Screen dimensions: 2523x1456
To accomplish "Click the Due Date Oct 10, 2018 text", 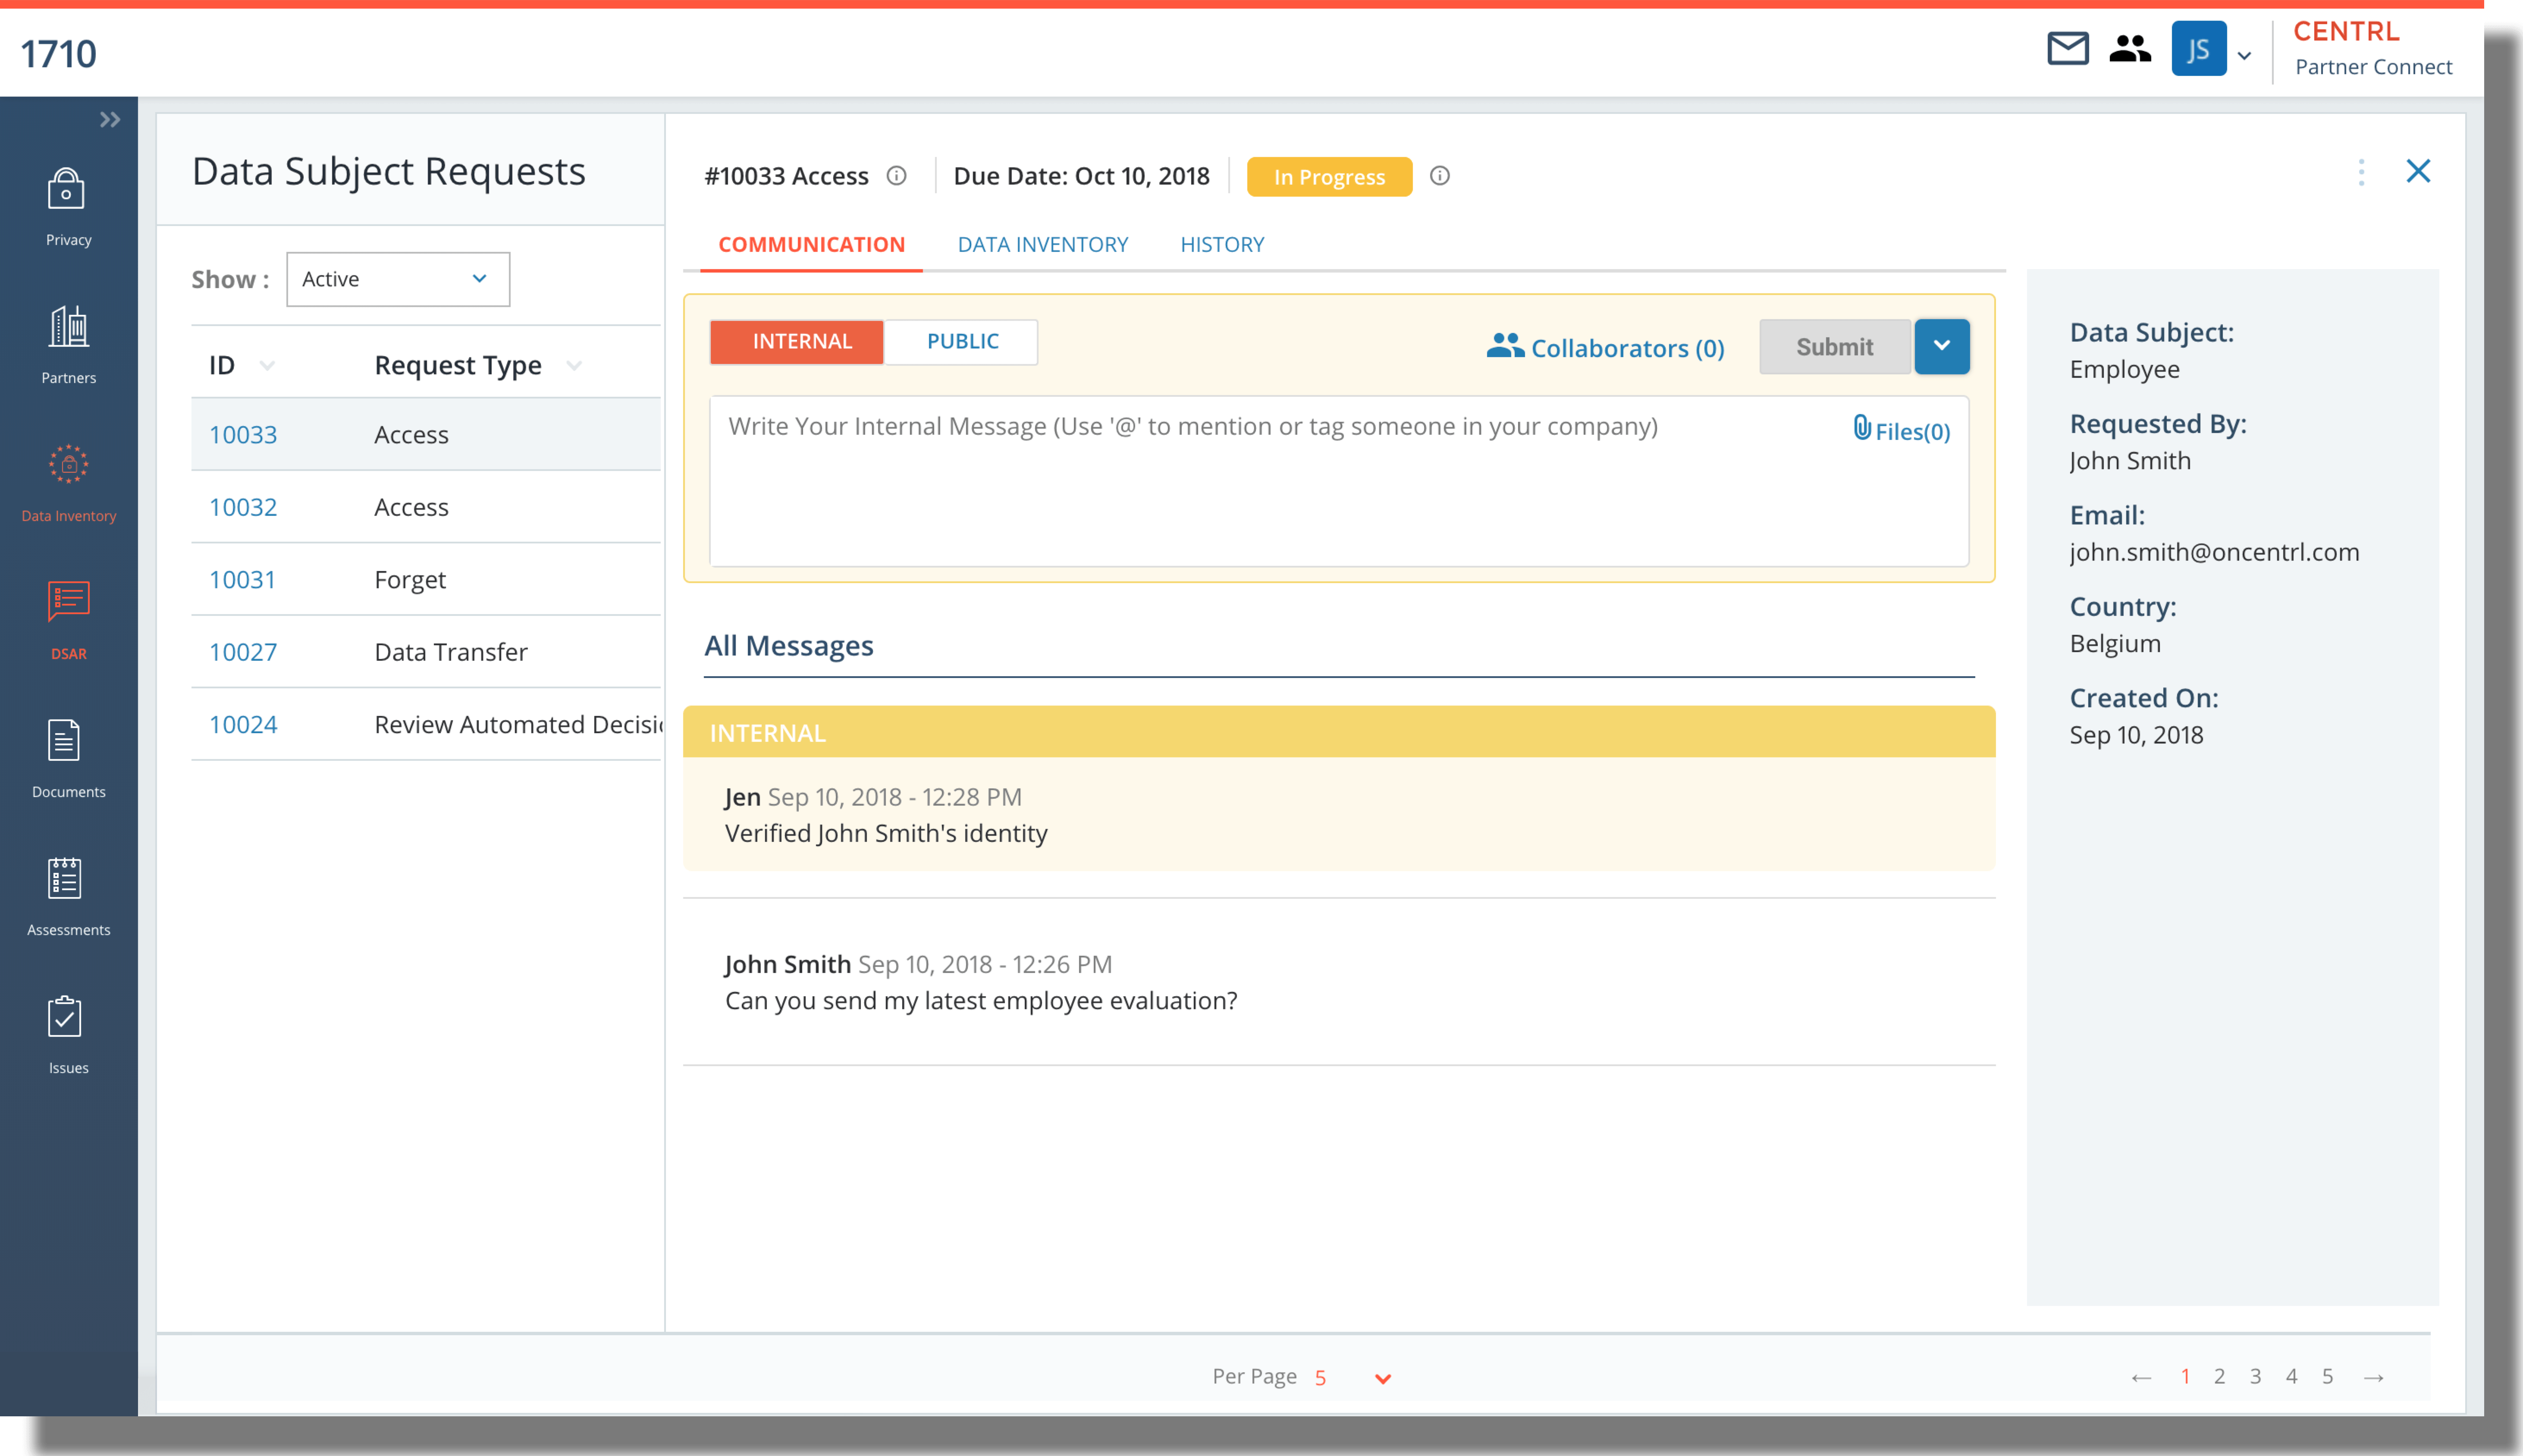I will coord(1081,176).
